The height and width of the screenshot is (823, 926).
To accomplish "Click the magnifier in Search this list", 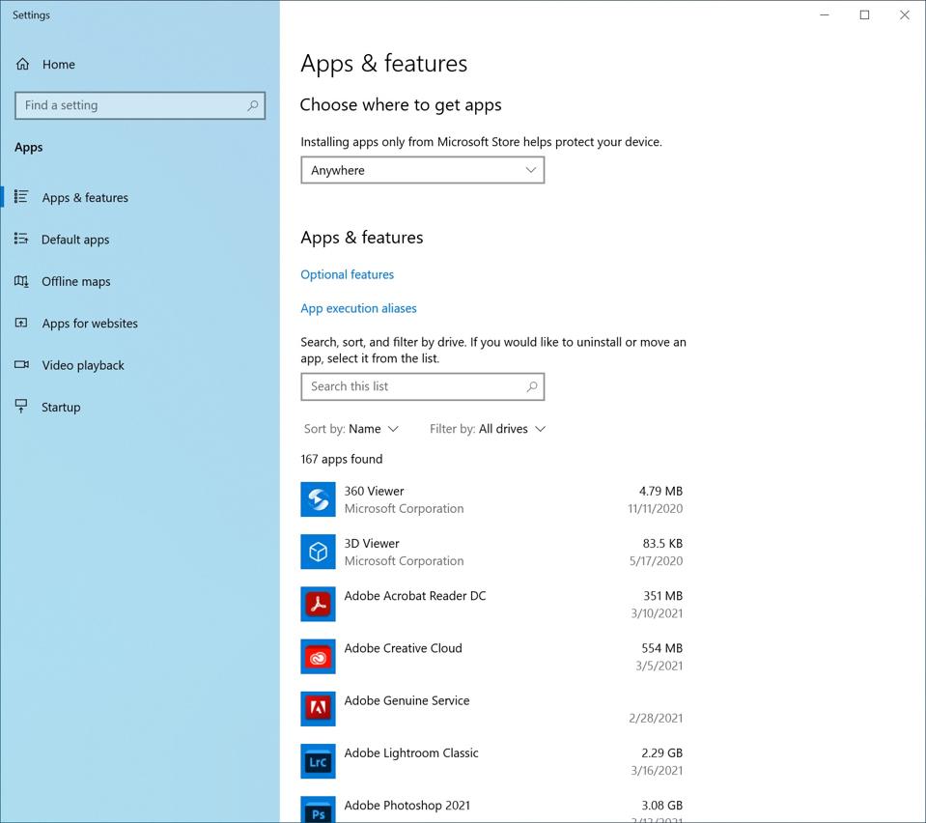I will tap(531, 386).
